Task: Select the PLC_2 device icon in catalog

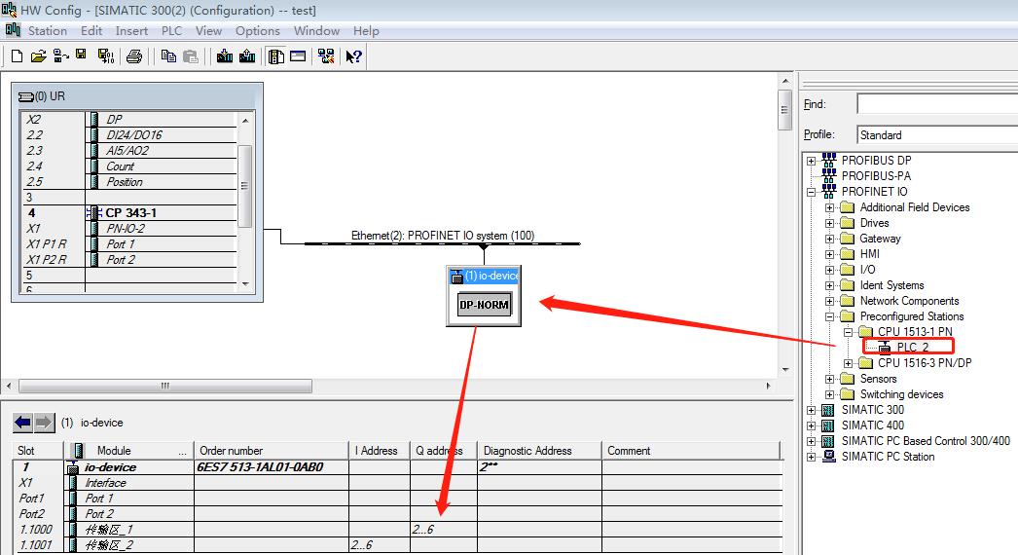Action: 885,348
